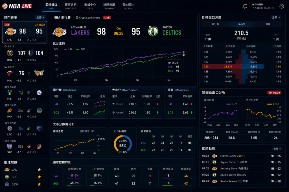Viewport: 289px width, 192px height.
Task: Switch to the 我的關注 MY FAV tab
Action: [128, 6]
